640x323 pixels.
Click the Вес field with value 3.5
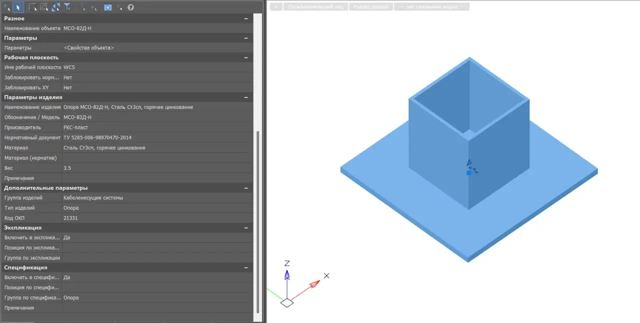point(155,168)
